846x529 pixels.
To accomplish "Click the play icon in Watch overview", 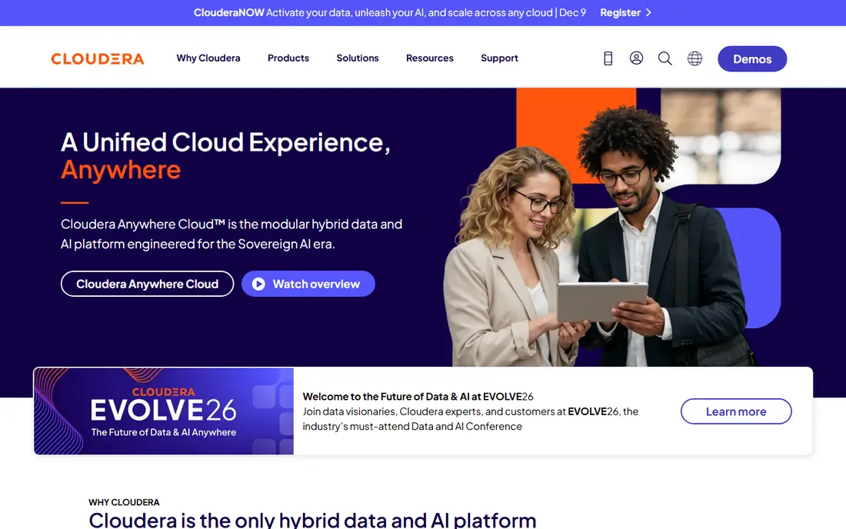I will 258,284.
